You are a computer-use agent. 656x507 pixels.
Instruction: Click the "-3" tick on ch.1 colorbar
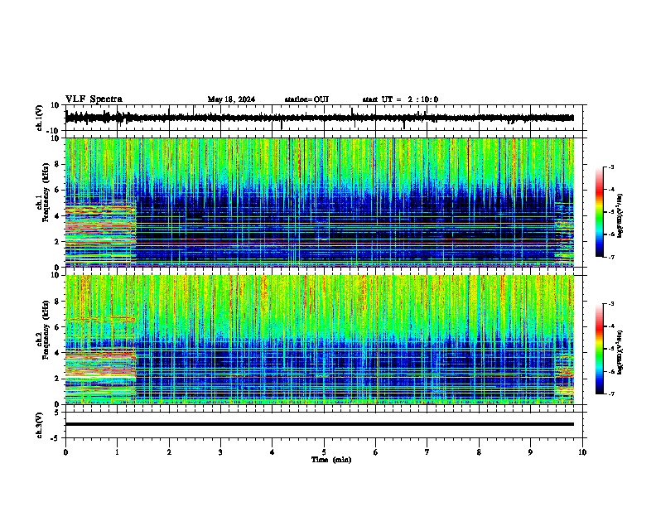pyautogui.click(x=610, y=167)
